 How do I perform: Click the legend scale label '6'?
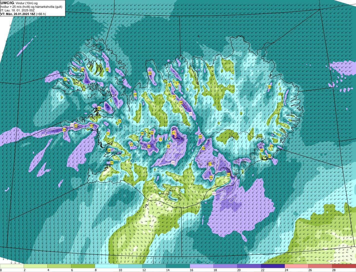pos(72,270)
